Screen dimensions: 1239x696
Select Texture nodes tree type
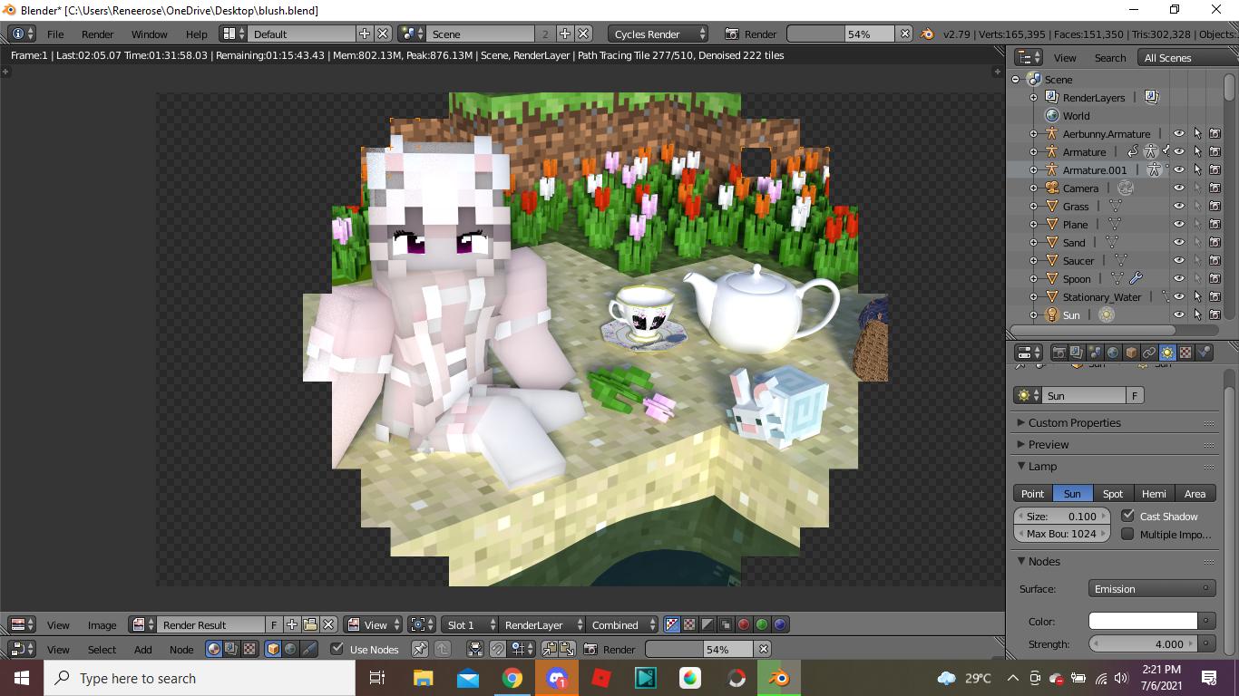point(249,649)
